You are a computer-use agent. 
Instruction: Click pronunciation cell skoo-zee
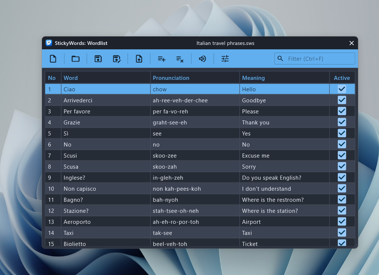pyautogui.click(x=195, y=155)
